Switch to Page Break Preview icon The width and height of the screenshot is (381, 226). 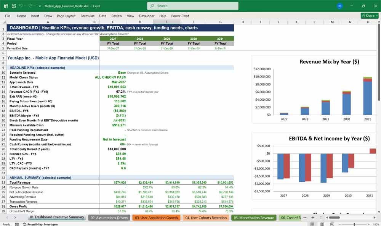(332, 224)
